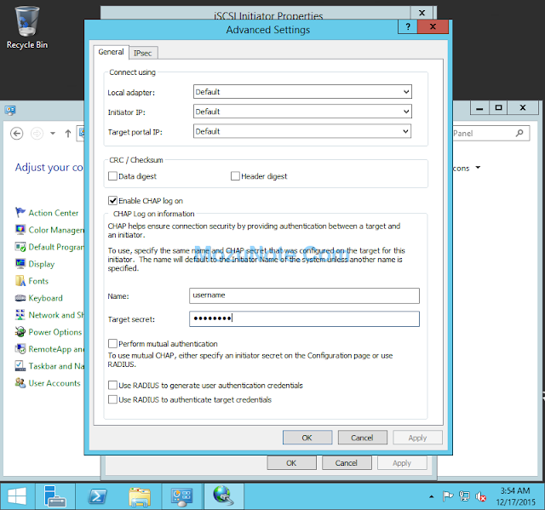Launch PowerShell from the taskbar

pyautogui.click(x=97, y=496)
